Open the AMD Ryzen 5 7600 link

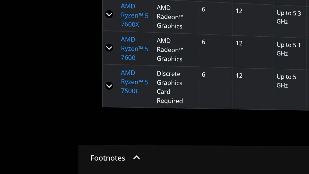[134, 48]
